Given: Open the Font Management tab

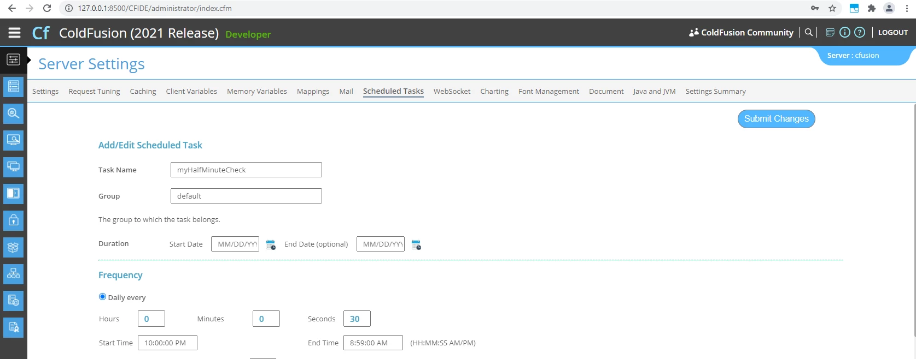Looking at the screenshot, I should [x=549, y=91].
